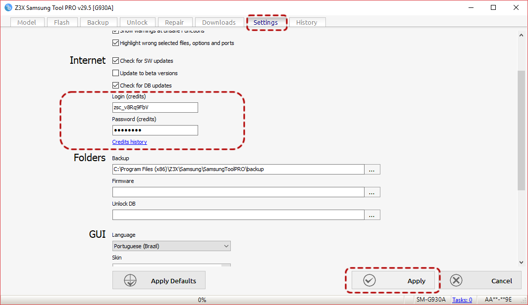Screen dimensions: 528x305
Task: Click the vertical scrollbar thumb
Action: pos(521,131)
